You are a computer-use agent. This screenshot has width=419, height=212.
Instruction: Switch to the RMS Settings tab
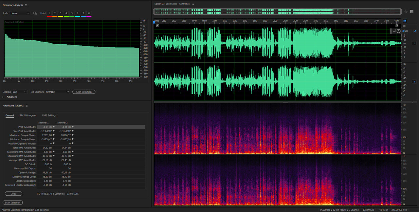tap(49, 115)
